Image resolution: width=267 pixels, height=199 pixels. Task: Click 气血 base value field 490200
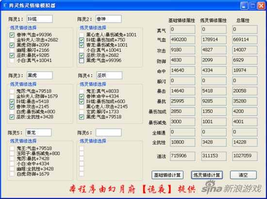click(x=183, y=40)
